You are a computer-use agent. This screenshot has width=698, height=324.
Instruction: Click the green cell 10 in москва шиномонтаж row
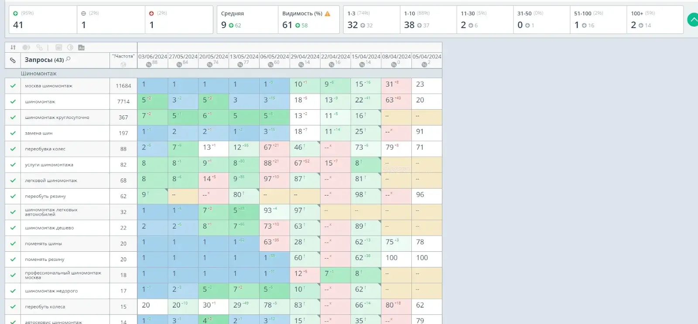click(x=305, y=86)
